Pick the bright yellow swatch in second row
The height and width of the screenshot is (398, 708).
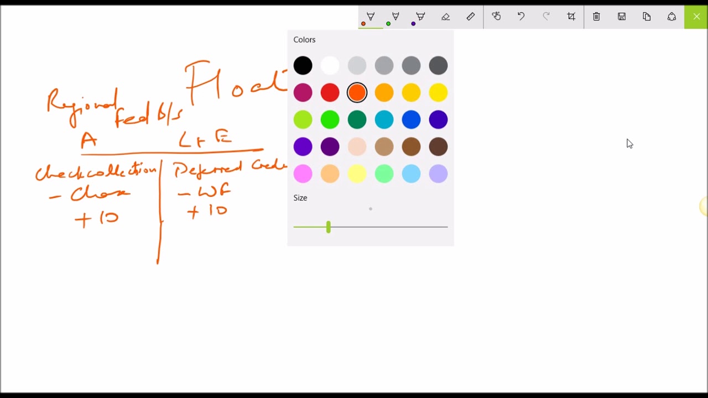438,93
